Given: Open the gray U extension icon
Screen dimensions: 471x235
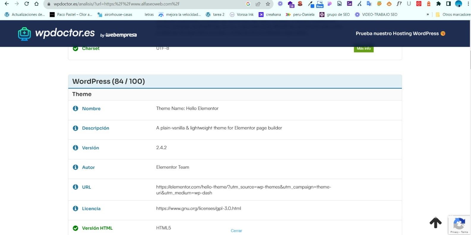Looking at the screenshot, I should click(409, 4).
